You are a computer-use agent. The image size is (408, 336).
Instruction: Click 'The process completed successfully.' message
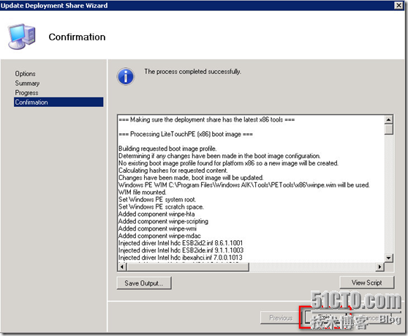click(192, 72)
